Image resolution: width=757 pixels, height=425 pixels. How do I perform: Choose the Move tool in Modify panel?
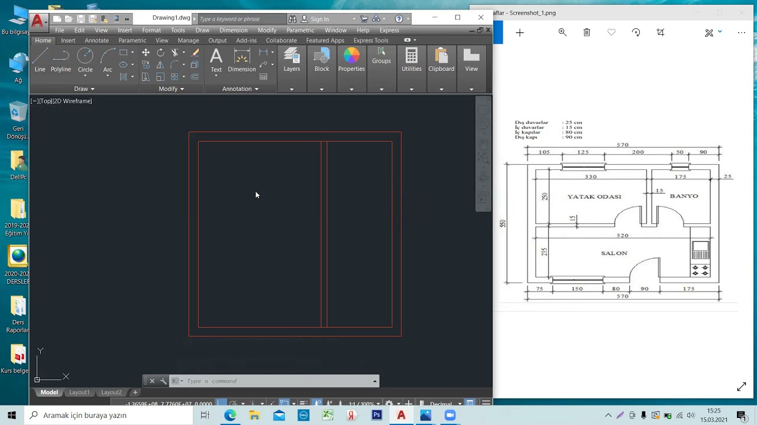pos(145,53)
